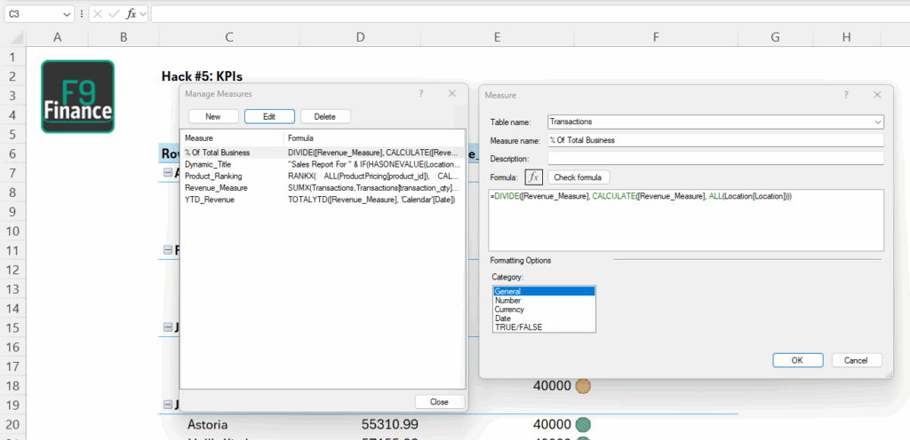Screen dimensions: 910x440
Task: Click the Delete measure button
Action: tap(325, 116)
